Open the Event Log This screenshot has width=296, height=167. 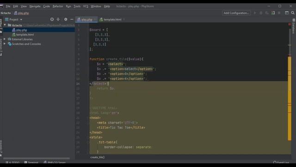(x=281, y=162)
